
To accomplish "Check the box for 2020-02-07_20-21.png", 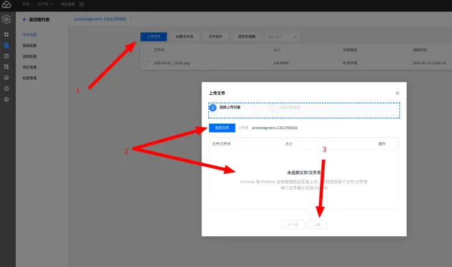I will click(146, 63).
